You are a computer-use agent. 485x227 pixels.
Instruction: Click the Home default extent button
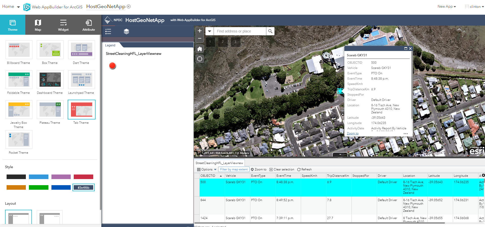pos(200,49)
